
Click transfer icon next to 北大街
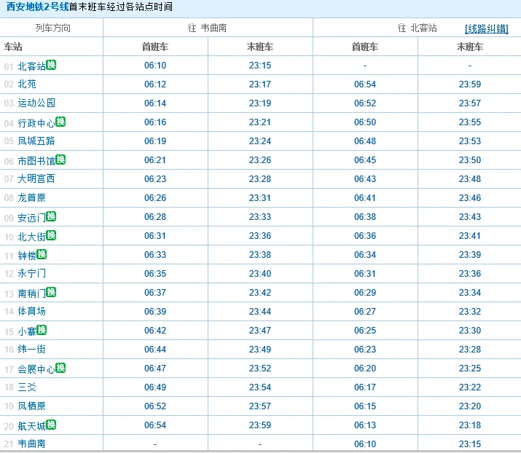point(51,235)
